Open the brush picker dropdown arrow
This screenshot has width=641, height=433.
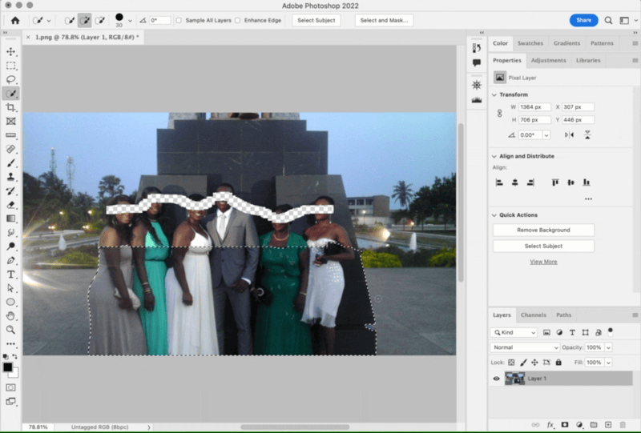point(130,21)
